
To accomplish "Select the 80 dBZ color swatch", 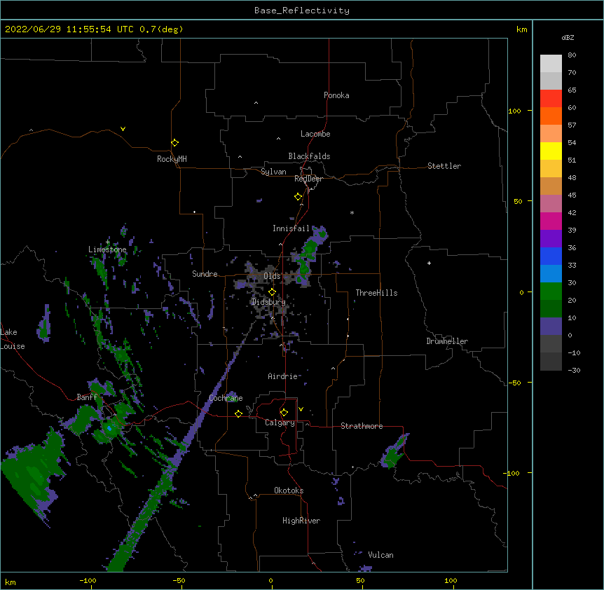I will pos(551,64).
